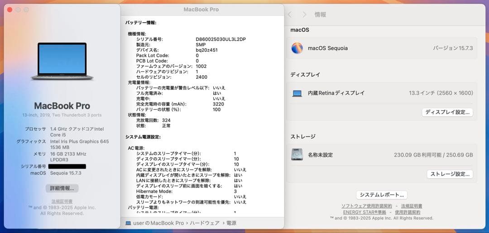Click バッテリー情報: heading

point(141,23)
